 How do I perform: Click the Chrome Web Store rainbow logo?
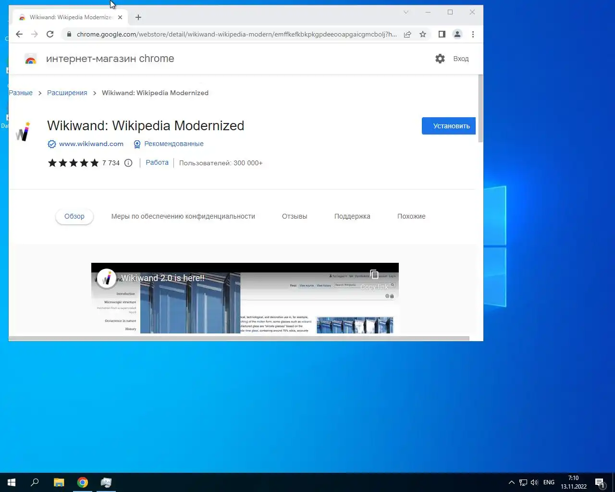(31, 59)
